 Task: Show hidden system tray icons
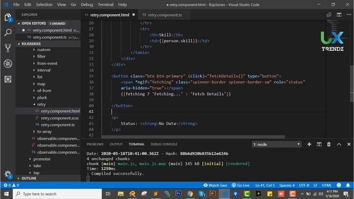(x=302, y=194)
